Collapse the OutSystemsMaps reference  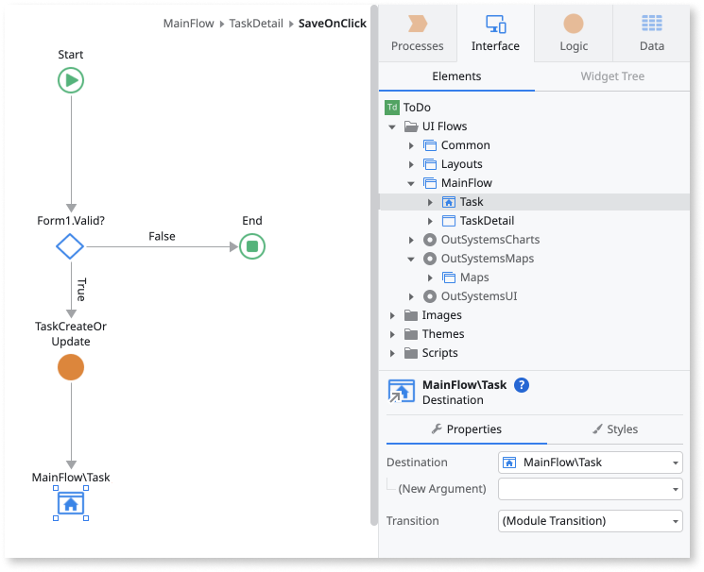click(x=411, y=259)
